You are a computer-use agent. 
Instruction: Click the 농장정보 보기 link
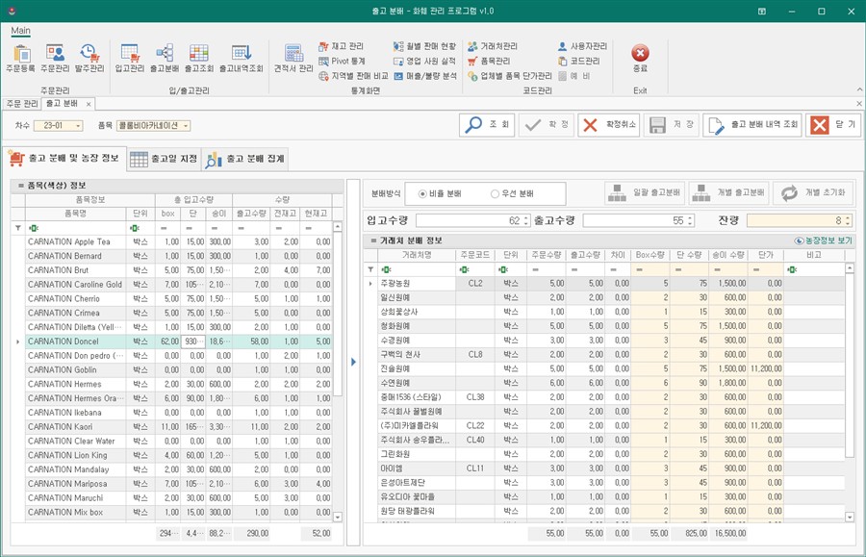824,241
